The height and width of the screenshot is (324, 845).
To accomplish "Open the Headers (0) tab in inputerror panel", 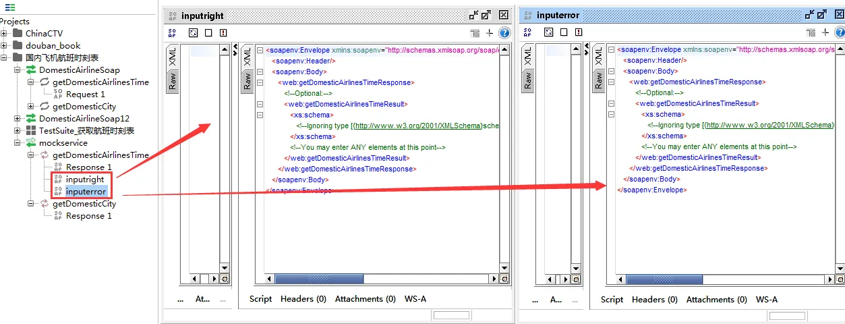I will [654, 299].
